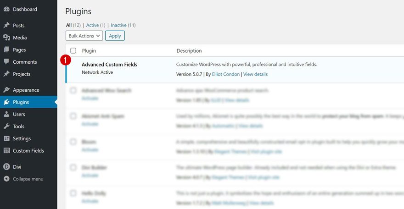Filter plugins by the Inactive tab
404x209 pixels.
pos(118,25)
